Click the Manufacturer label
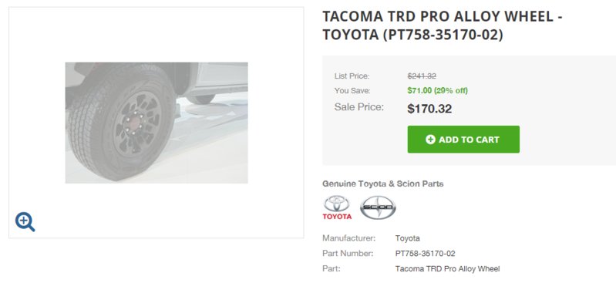The image size is (616, 283). 348,238
